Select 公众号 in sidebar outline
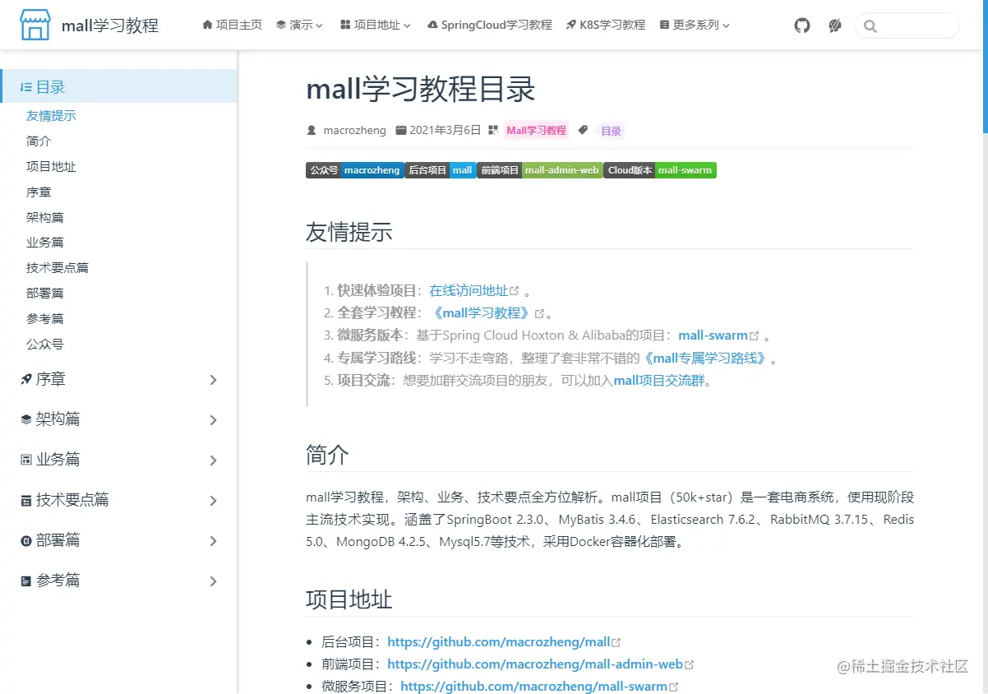Screen dimensions: 988x694 (x=45, y=345)
